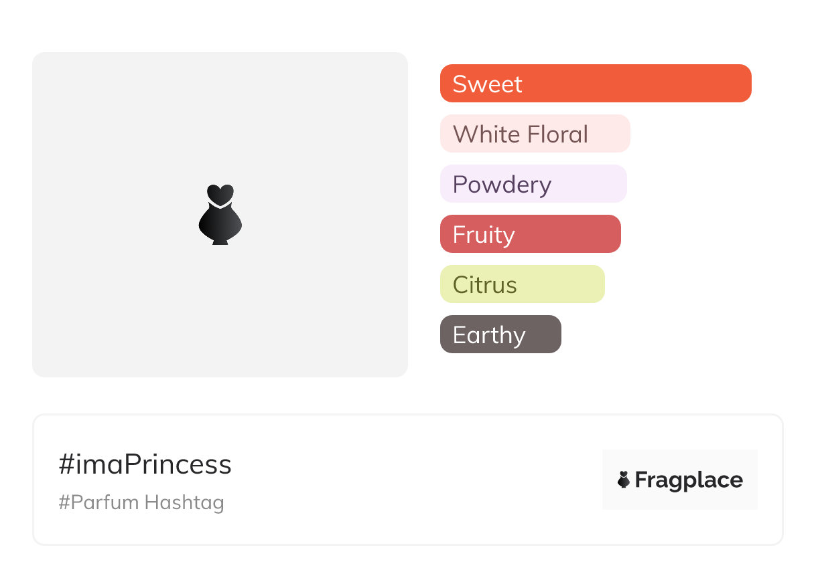Image resolution: width=816 pixels, height=578 pixels.
Task: Click the #Parfum Hashtag subtitle
Action: click(x=141, y=502)
